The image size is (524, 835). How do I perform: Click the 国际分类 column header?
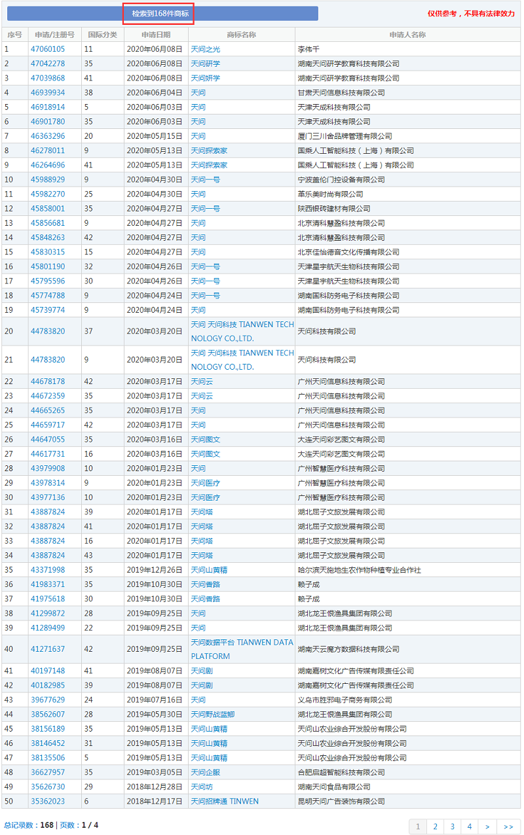click(x=102, y=35)
